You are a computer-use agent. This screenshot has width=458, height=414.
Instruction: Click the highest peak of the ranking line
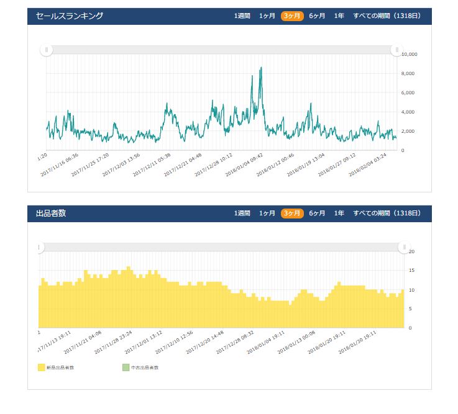[x=261, y=68]
